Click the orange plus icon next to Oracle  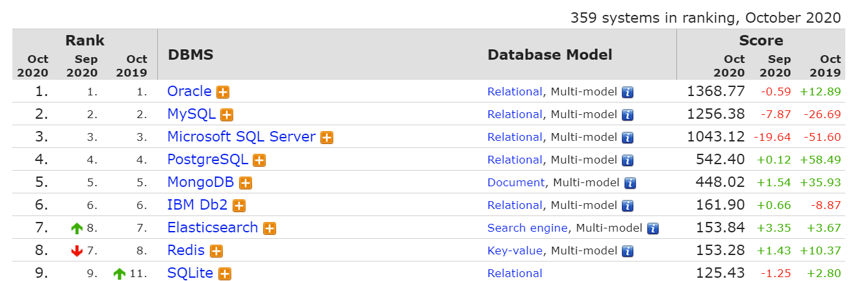click(223, 92)
